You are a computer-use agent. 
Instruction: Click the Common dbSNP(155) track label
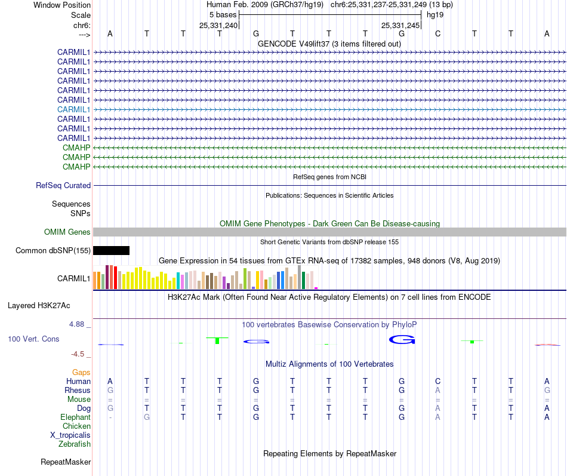point(53,250)
